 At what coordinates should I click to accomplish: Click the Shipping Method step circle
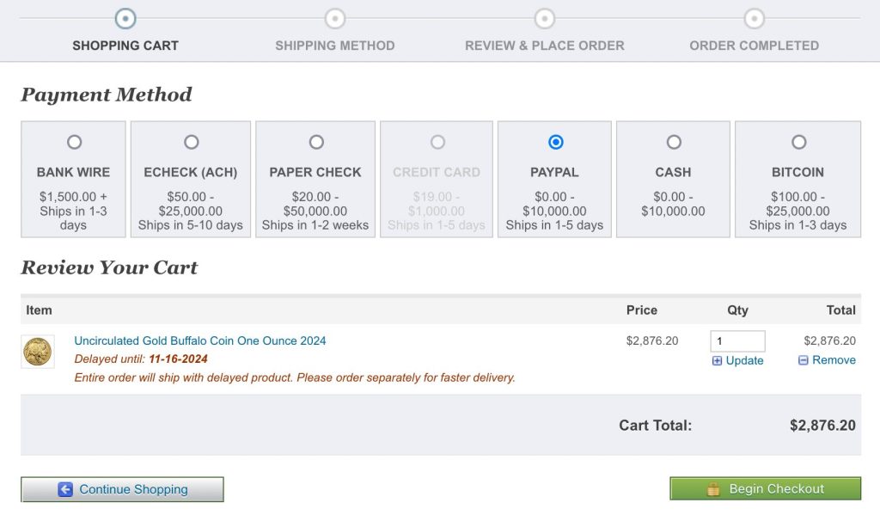click(335, 18)
